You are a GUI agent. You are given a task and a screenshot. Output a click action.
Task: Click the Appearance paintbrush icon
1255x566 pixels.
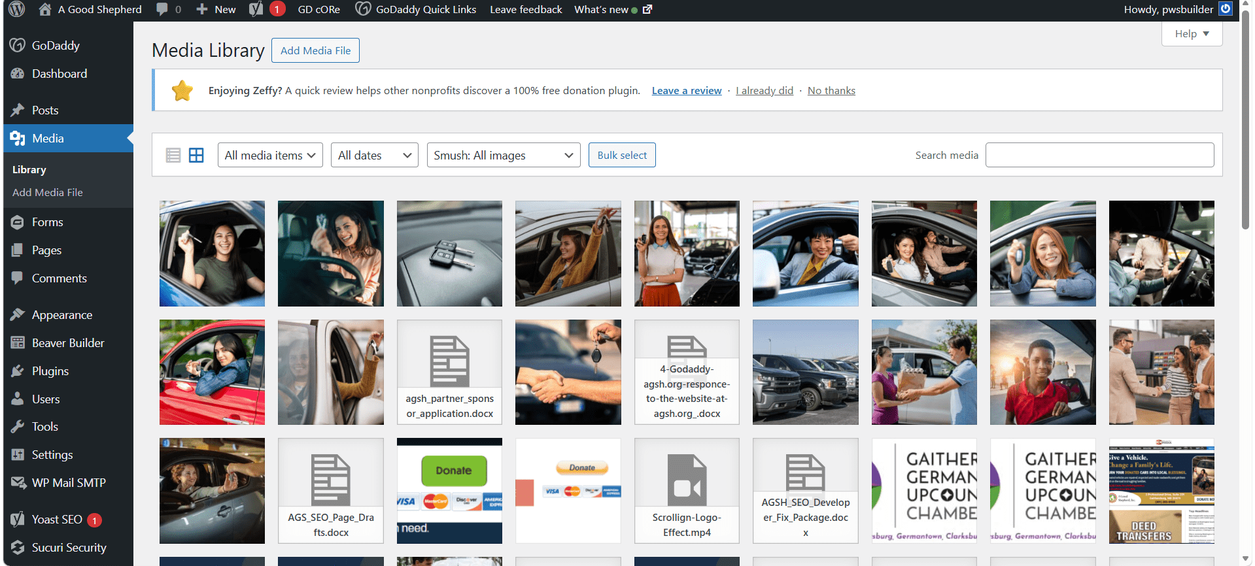[18, 314]
